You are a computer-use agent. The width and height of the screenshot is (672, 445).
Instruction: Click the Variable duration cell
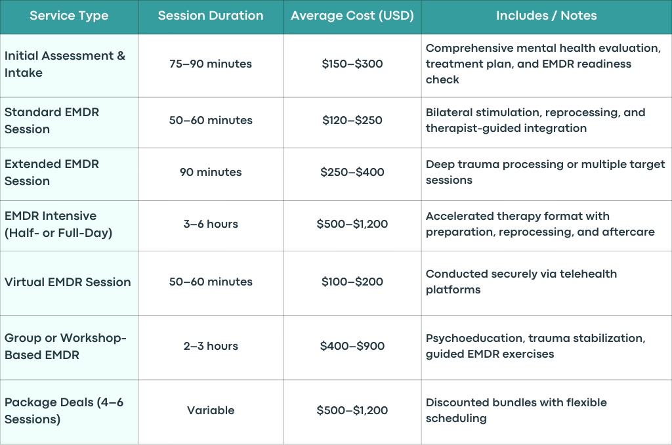pyautogui.click(x=211, y=411)
